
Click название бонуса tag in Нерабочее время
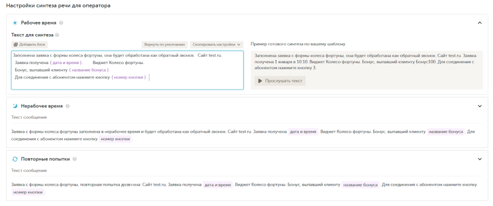click(x=446, y=131)
